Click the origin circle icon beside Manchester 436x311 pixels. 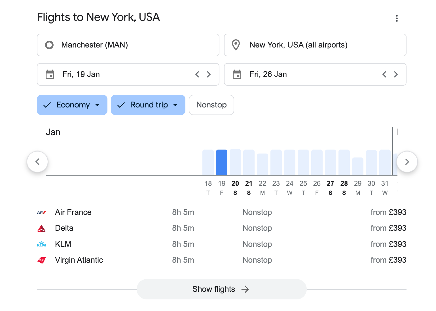[x=49, y=45]
